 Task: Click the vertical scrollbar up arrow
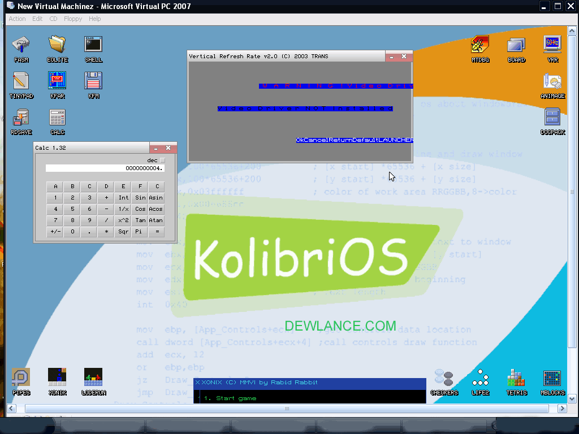coord(572,31)
